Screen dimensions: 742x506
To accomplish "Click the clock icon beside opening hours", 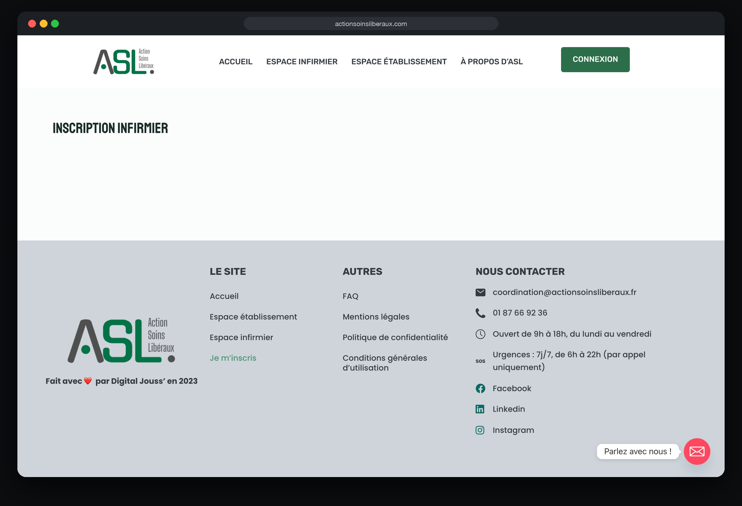I will (x=480, y=334).
